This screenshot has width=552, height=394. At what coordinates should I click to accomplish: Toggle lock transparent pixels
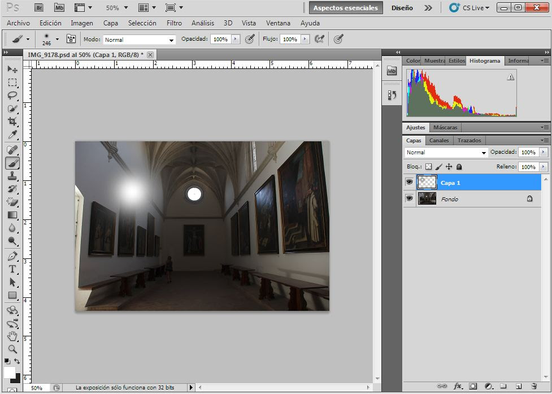[428, 167]
